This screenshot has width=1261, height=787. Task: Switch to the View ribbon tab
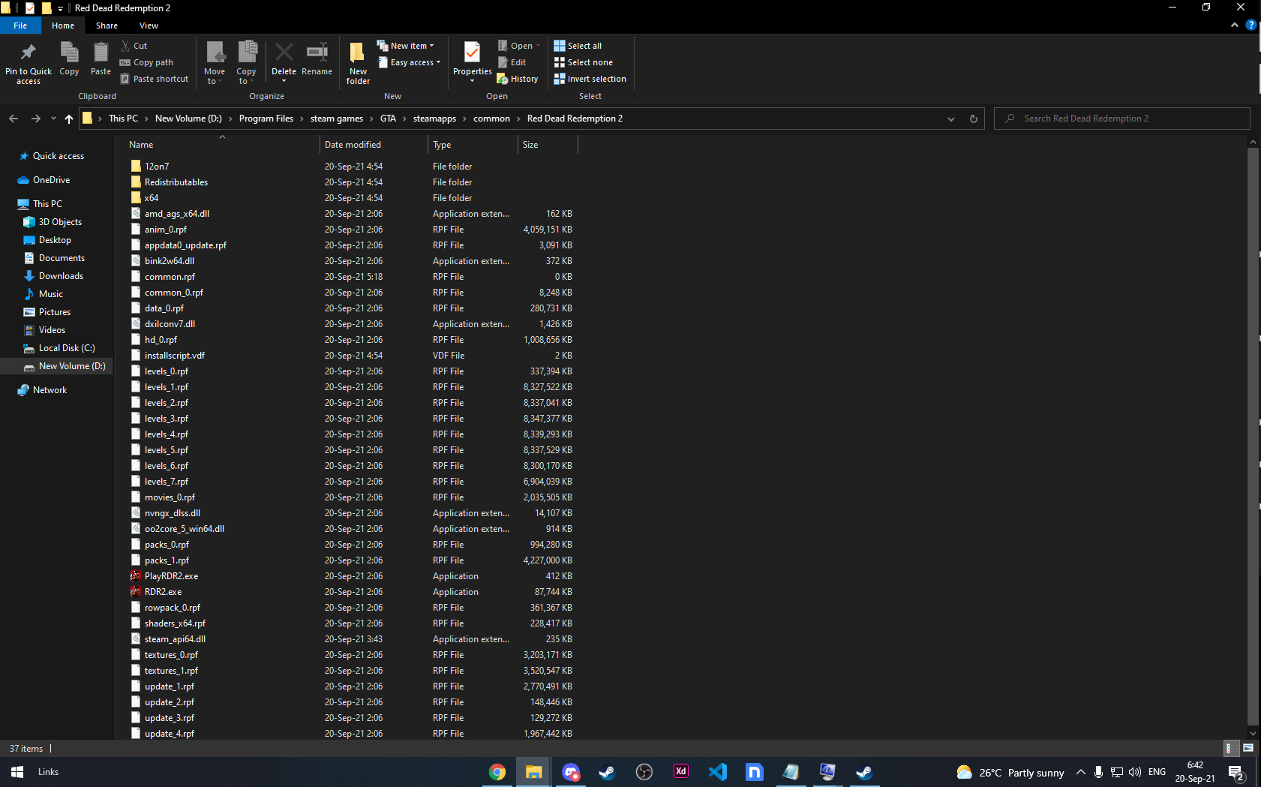coord(149,26)
